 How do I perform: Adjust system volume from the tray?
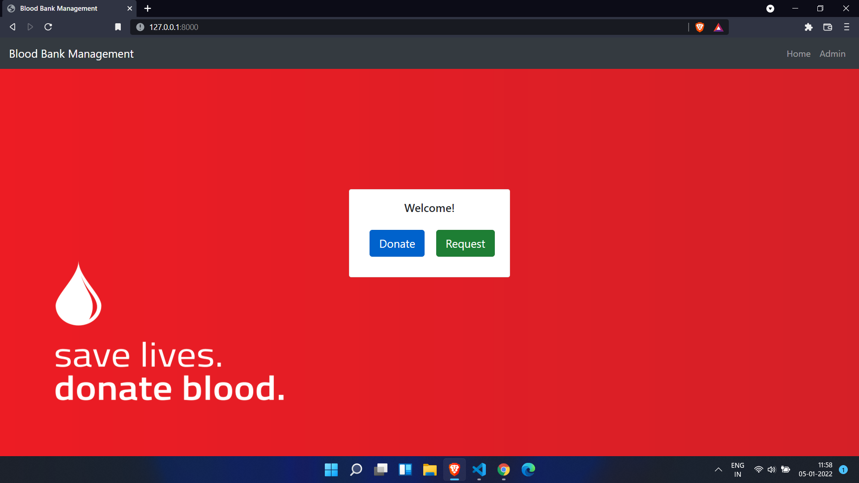point(772,470)
